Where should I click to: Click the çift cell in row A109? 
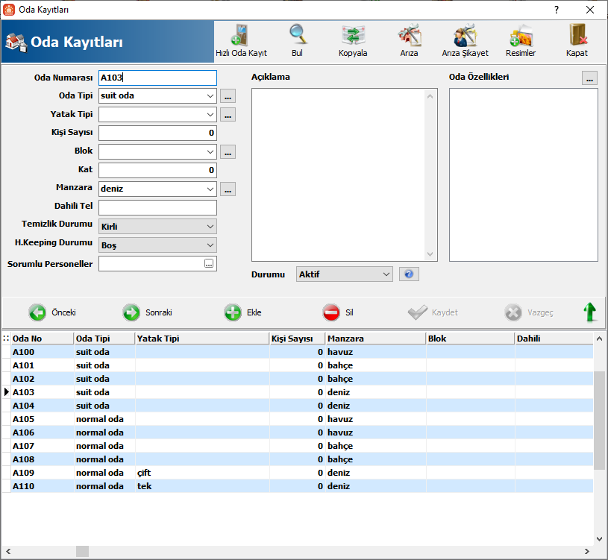click(x=202, y=473)
